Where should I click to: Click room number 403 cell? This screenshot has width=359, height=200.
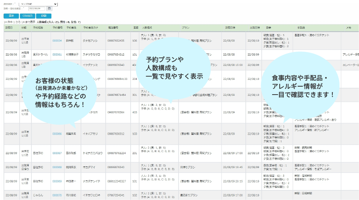click(x=135, y=113)
